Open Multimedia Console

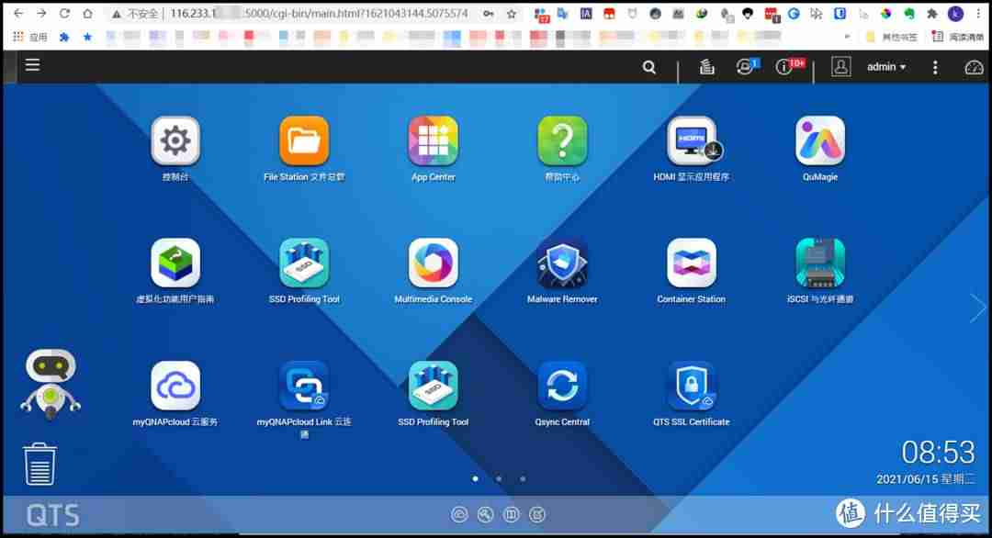pos(434,263)
